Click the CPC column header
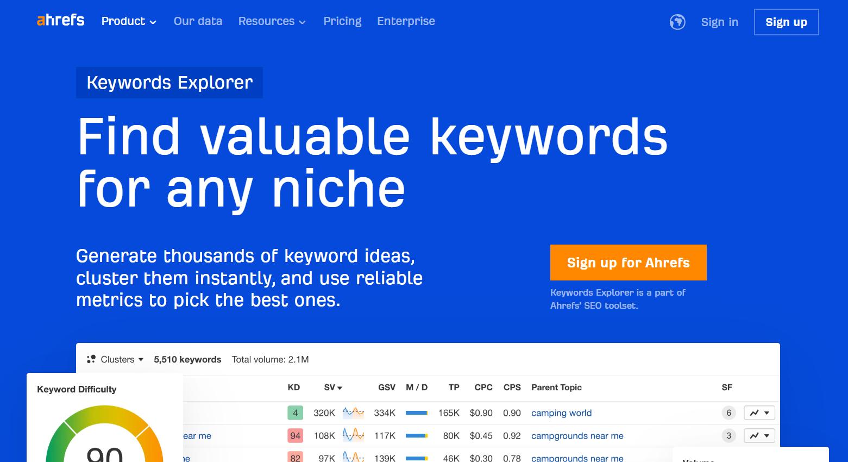The width and height of the screenshot is (848, 462). point(483,388)
